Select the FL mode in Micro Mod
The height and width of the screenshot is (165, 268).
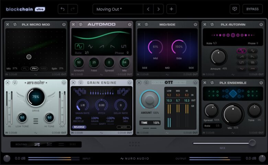coord(25,69)
